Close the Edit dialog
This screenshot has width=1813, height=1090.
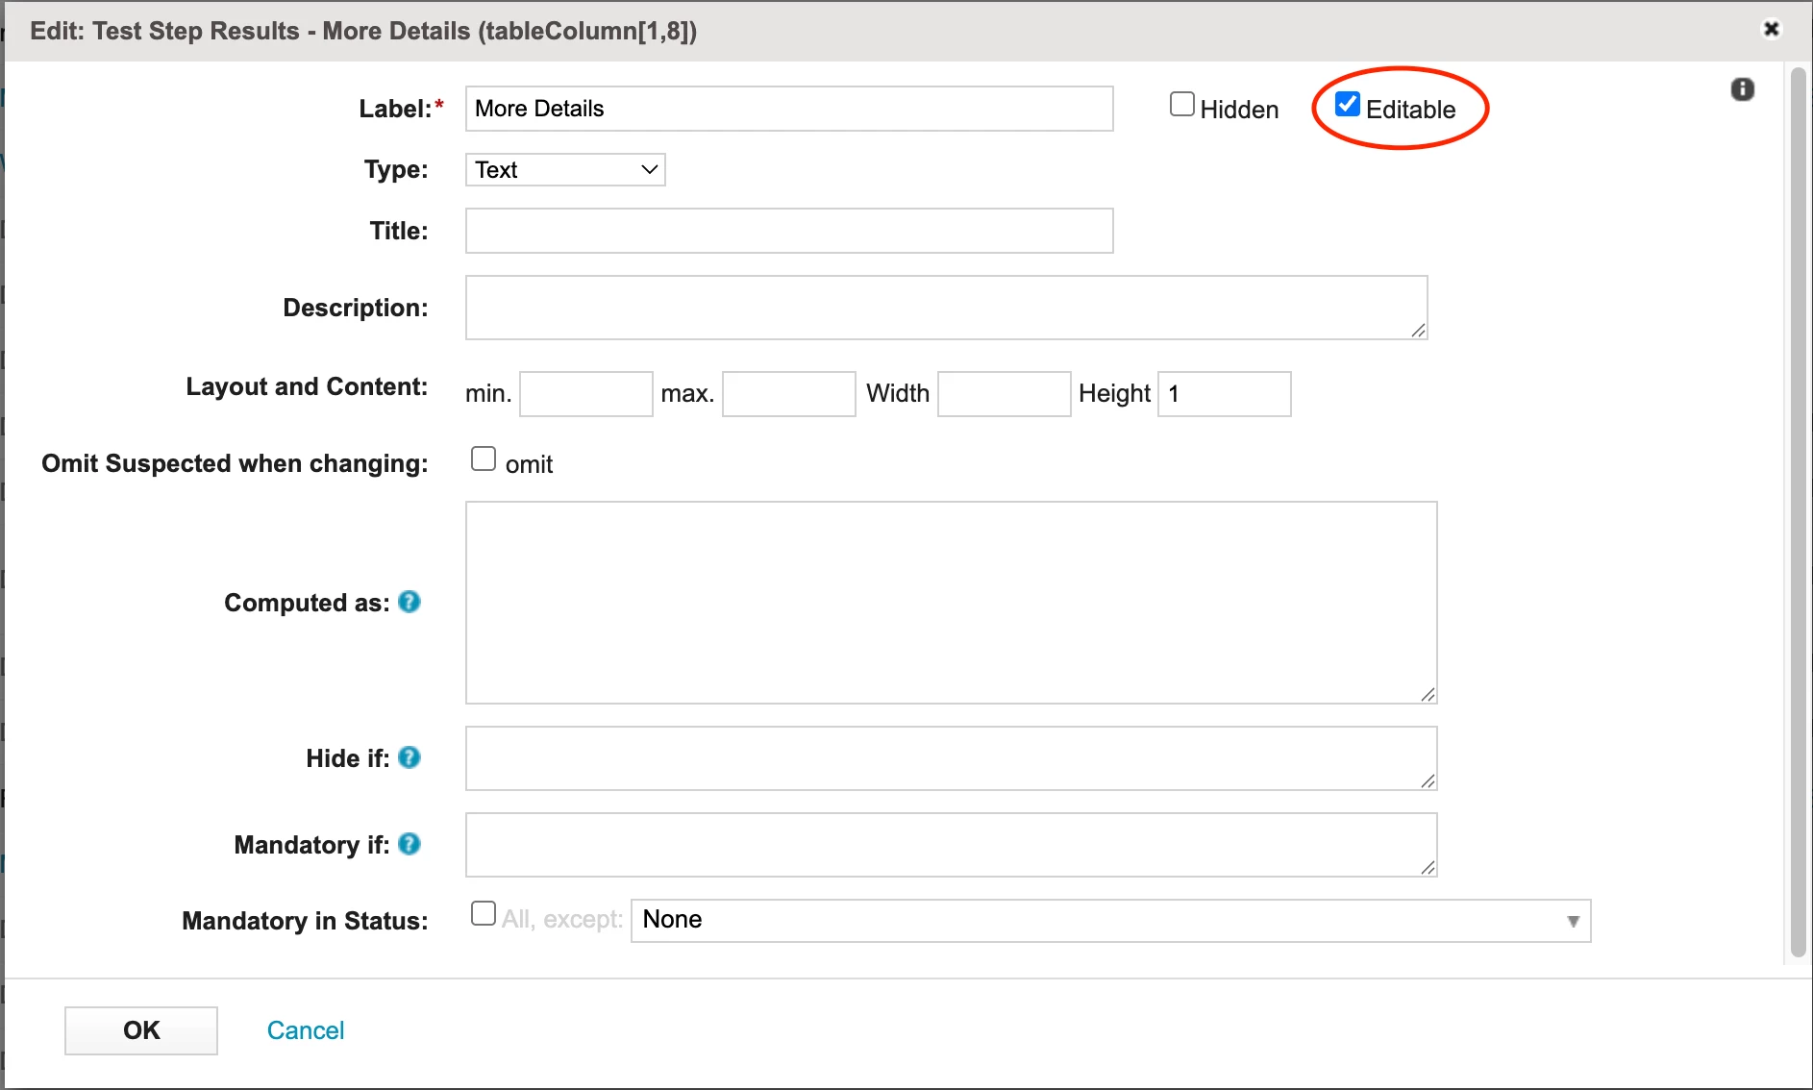click(1772, 29)
